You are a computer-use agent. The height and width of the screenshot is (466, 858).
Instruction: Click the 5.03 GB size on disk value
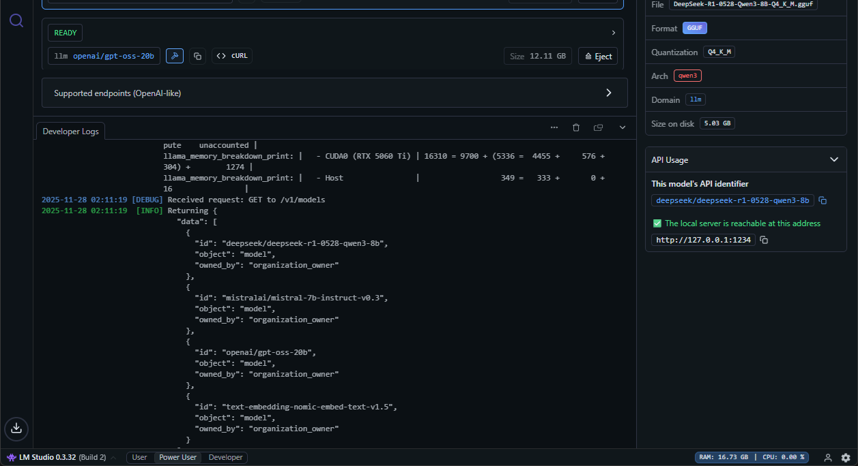coord(717,124)
